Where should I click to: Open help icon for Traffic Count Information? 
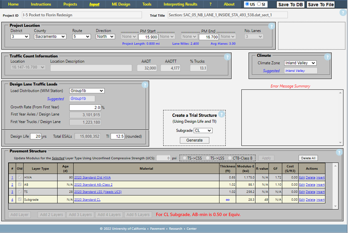227,57
